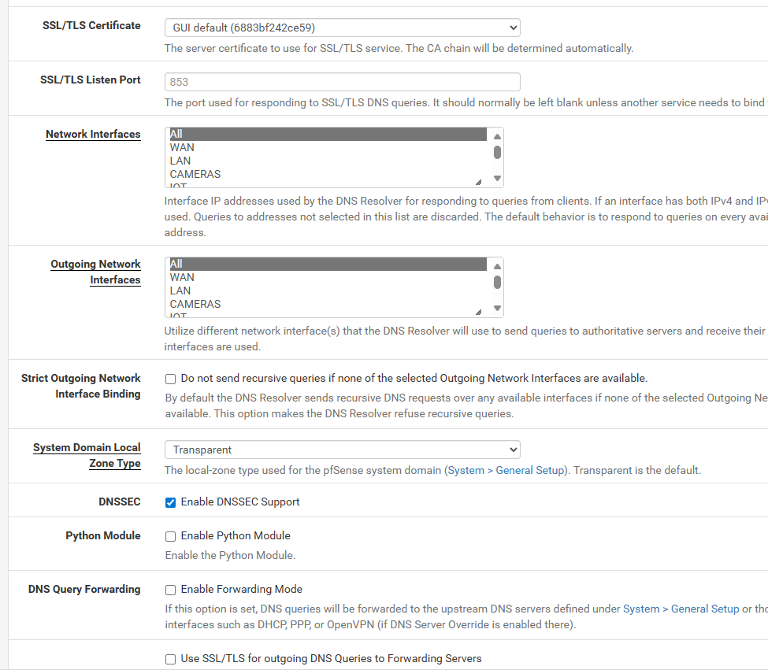Tick Use SSL/TLS for outgoing DNS Queries
The image size is (768, 670).
pyautogui.click(x=170, y=659)
